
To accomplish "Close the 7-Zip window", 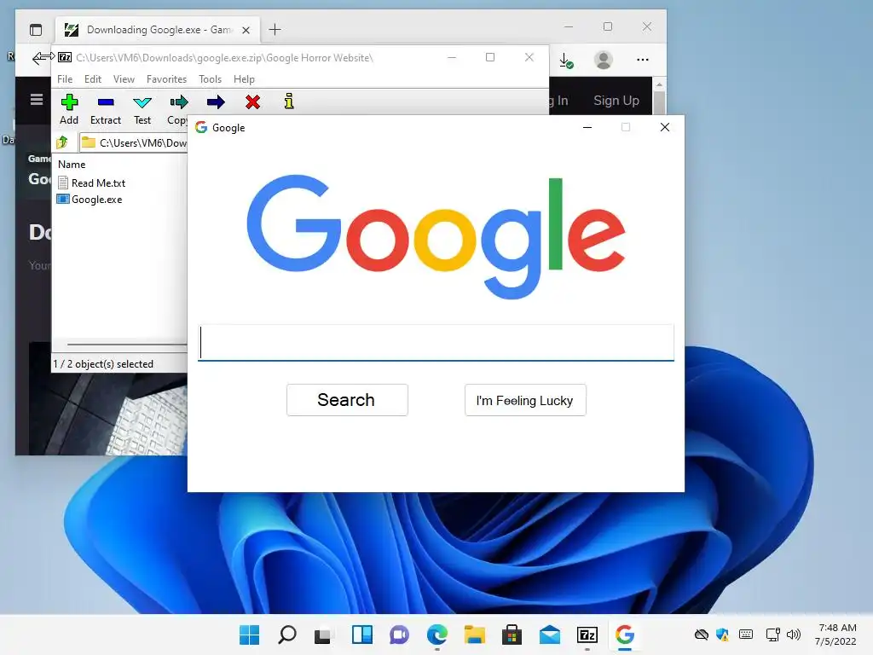I will point(529,57).
